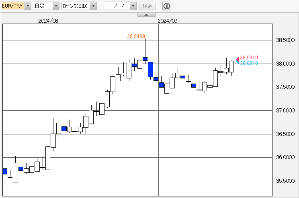Image resolution: width=299 pixels, height=198 pixels.
Task: Click the 35.5000 axis label
Action: click(x=285, y=181)
